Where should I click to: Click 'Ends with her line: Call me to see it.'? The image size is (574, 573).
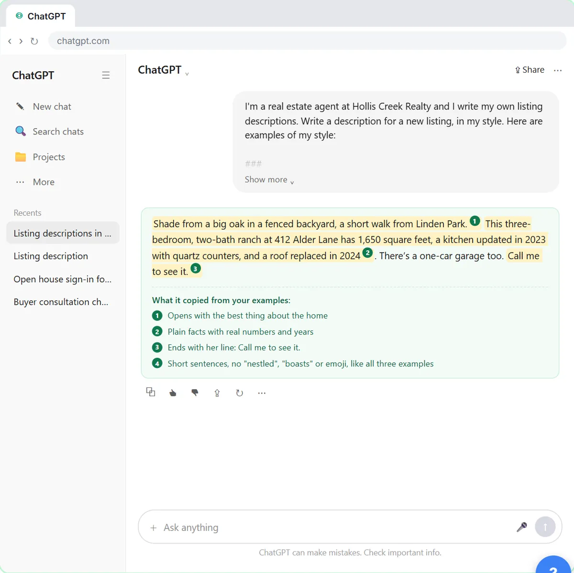coord(234,348)
